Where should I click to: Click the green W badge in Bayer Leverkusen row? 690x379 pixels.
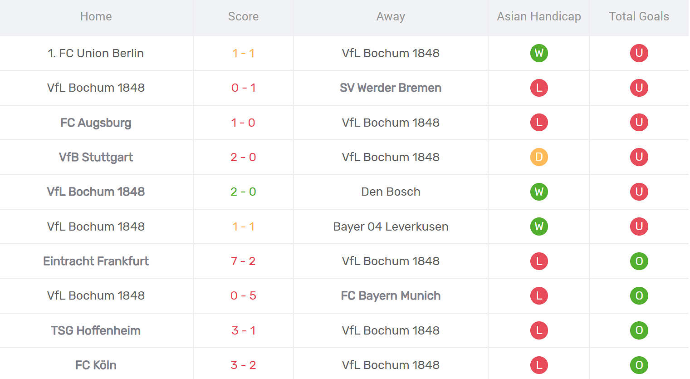539,226
